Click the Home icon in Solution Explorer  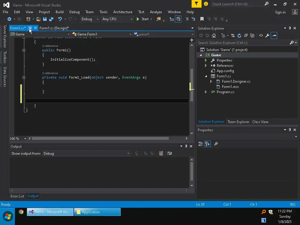[214, 35]
